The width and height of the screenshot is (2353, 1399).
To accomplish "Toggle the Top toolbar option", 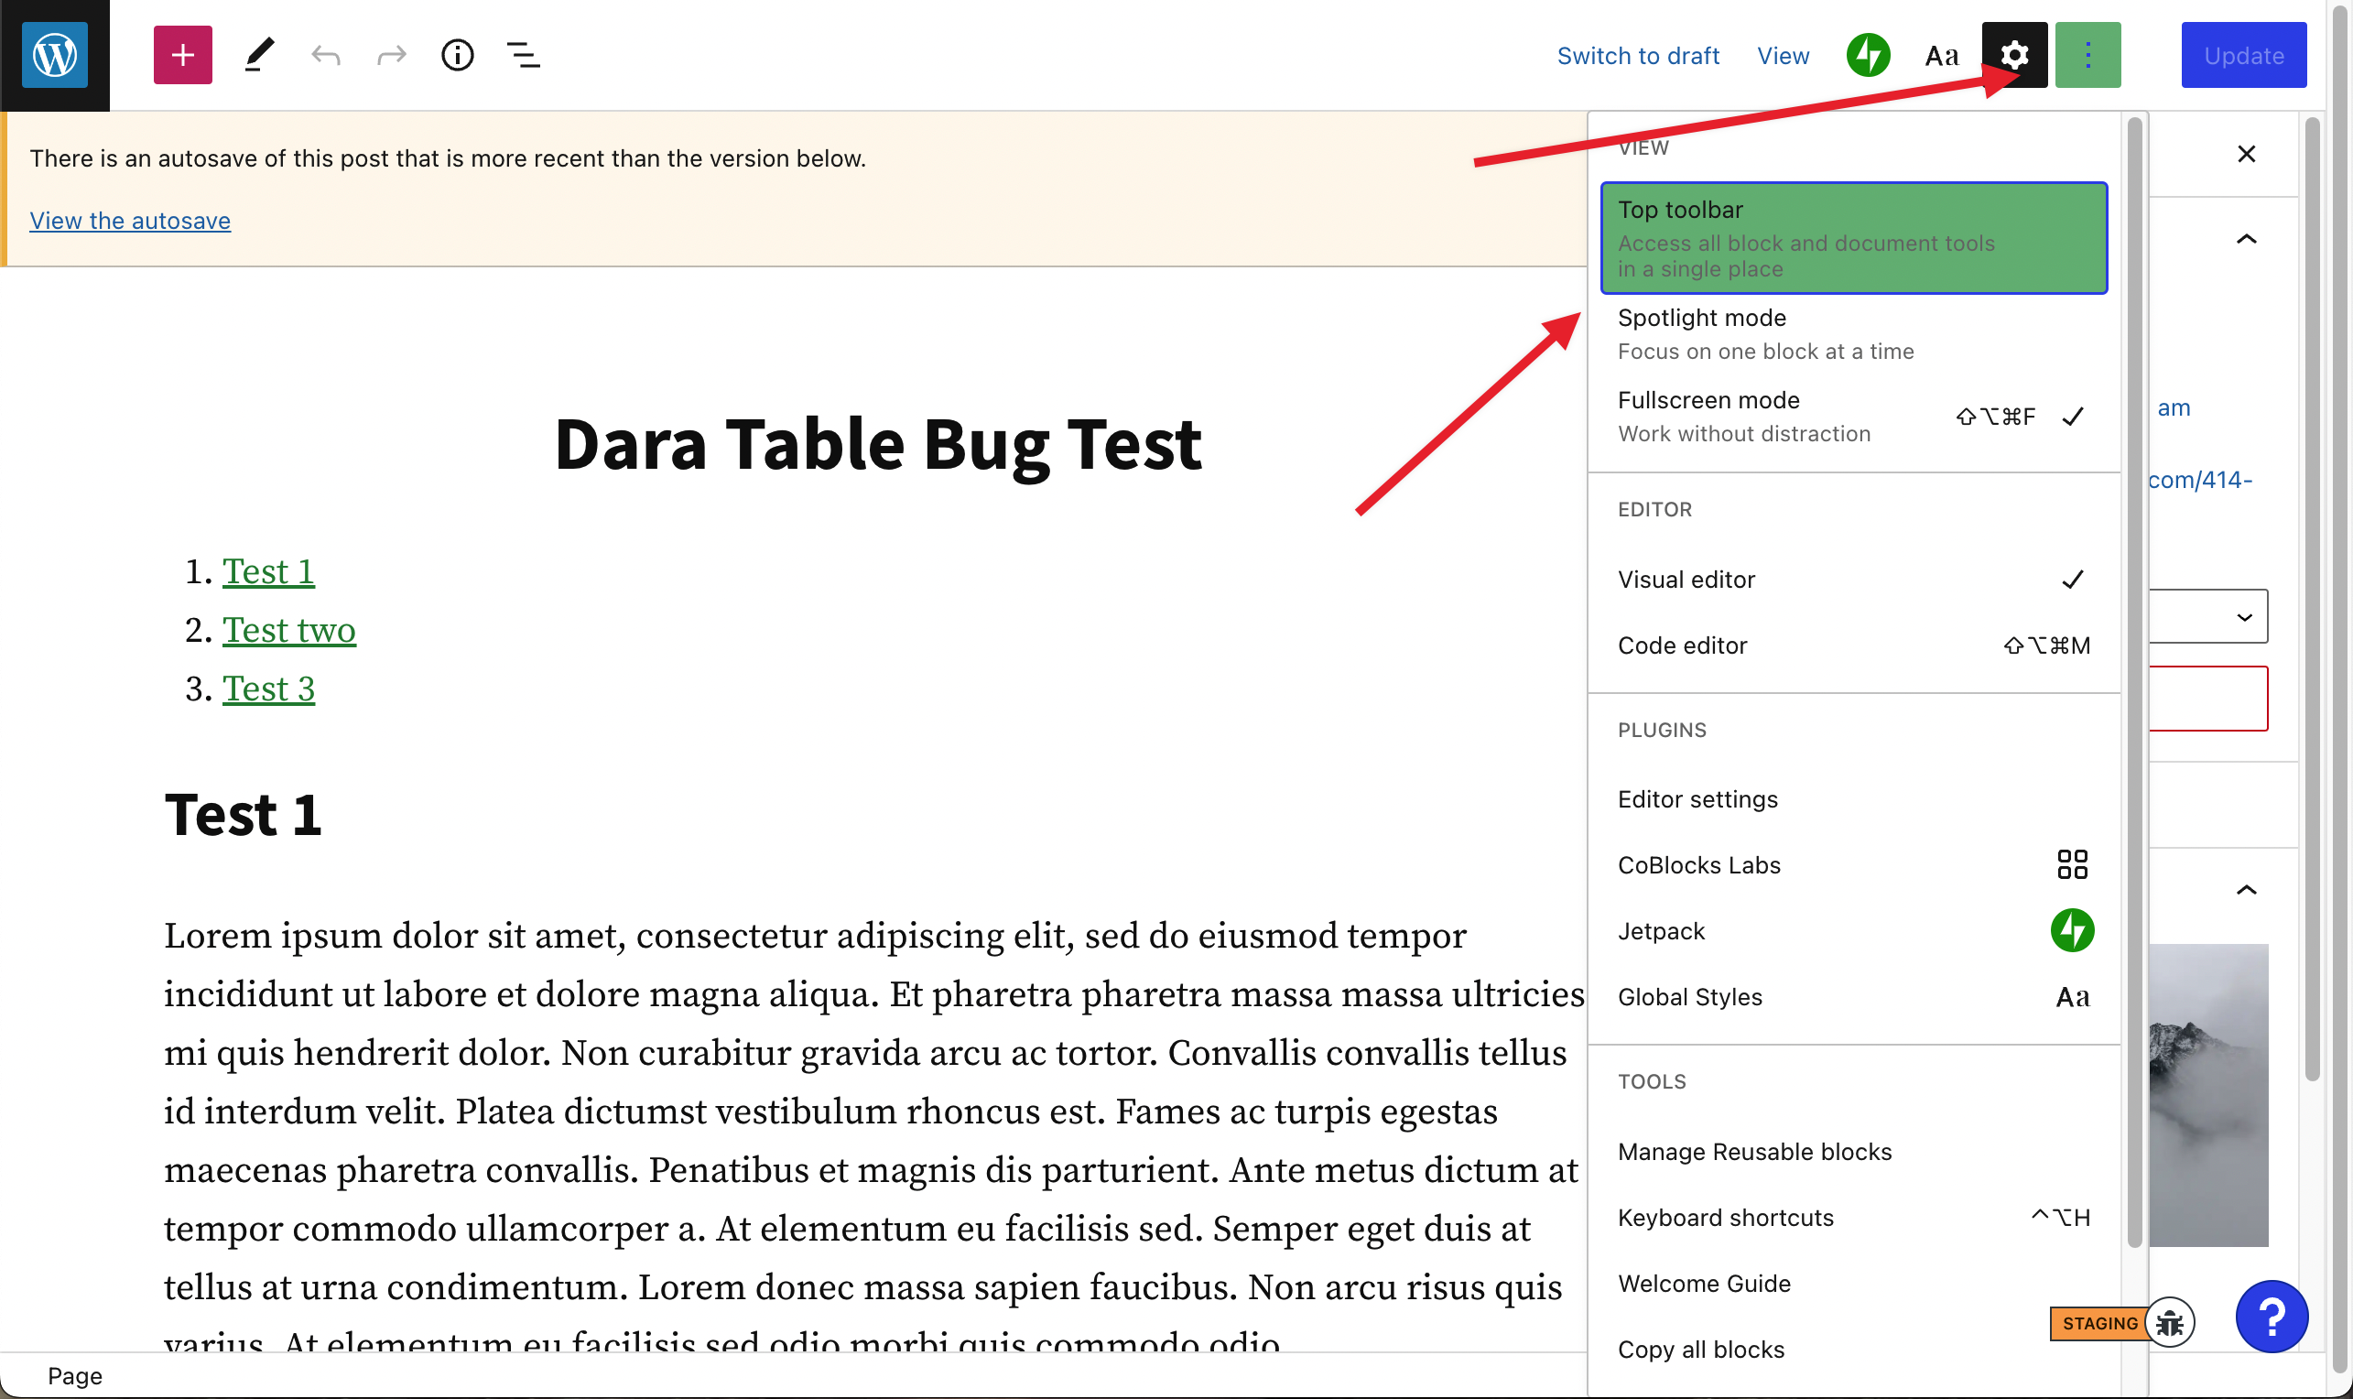I will [x=1853, y=237].
